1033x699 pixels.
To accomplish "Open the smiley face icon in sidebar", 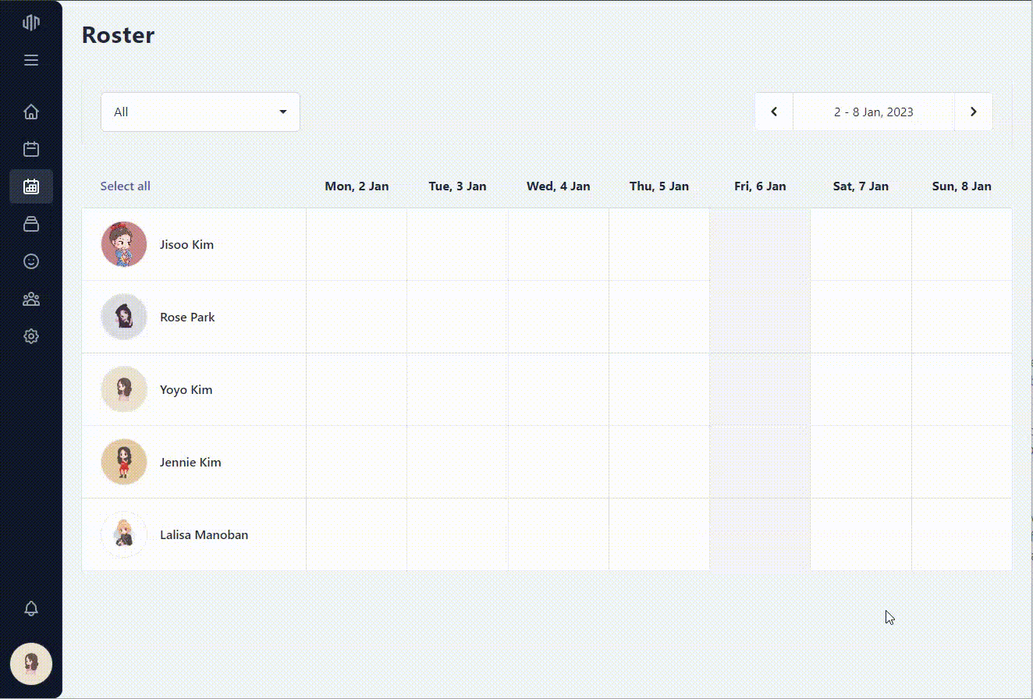I will point(31,261).
